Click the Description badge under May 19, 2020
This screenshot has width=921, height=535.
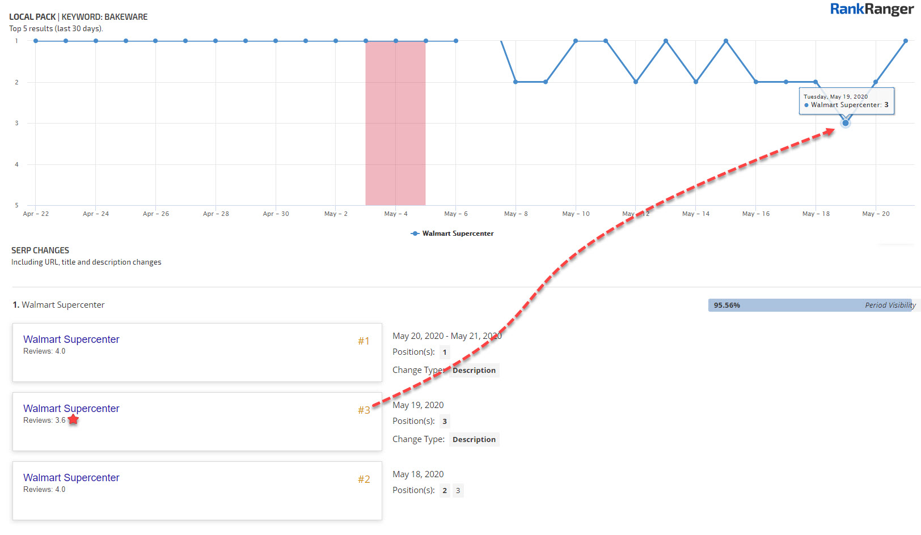click(x=474, y=439)
